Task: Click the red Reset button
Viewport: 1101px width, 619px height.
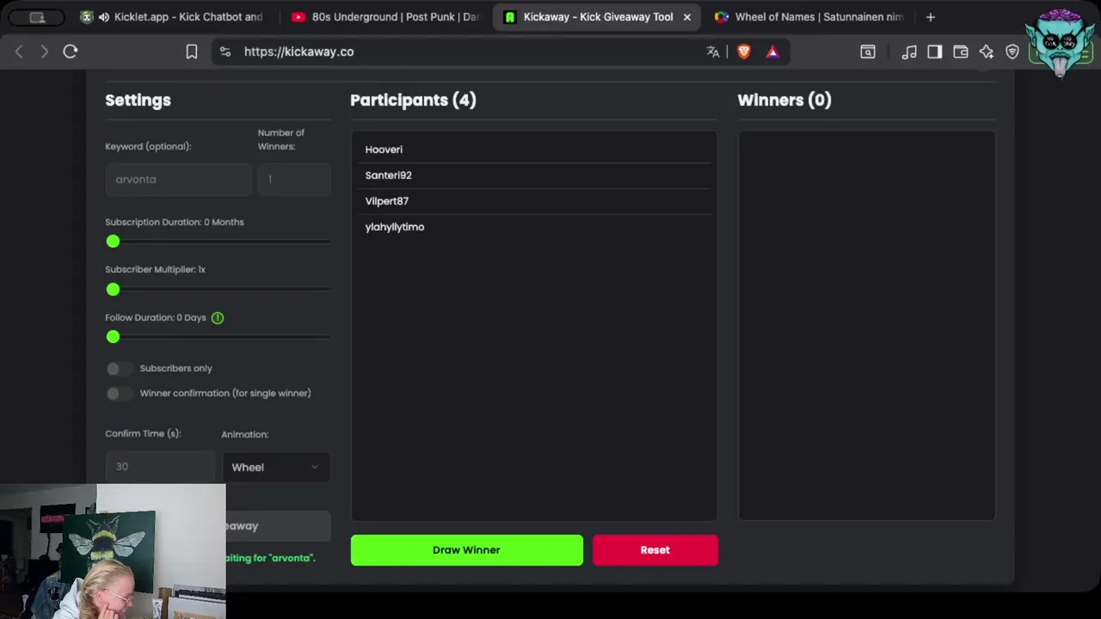Action: pyautogui.click(x=655, y=550)
